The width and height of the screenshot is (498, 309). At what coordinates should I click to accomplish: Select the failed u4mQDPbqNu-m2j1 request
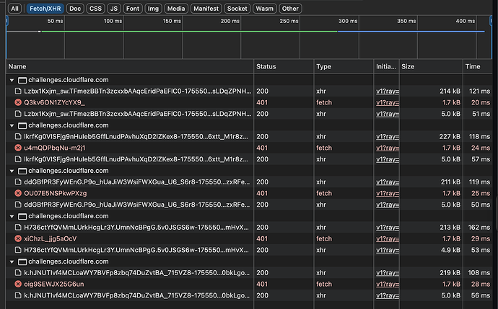(249, 148)
